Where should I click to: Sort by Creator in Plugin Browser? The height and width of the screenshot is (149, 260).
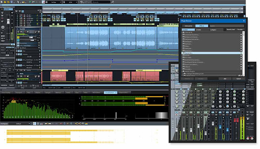pyautogui.click(x=202, y=29)
